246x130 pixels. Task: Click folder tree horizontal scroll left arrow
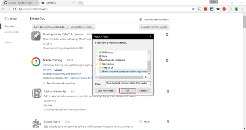tap(97, 77)
